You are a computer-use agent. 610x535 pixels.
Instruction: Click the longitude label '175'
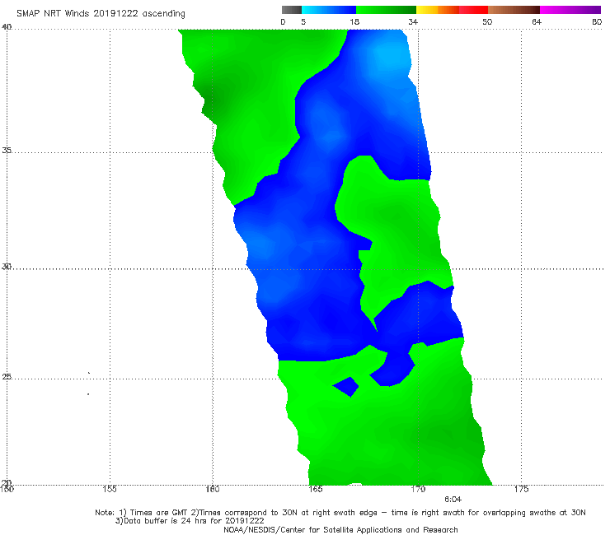(521, 489)
